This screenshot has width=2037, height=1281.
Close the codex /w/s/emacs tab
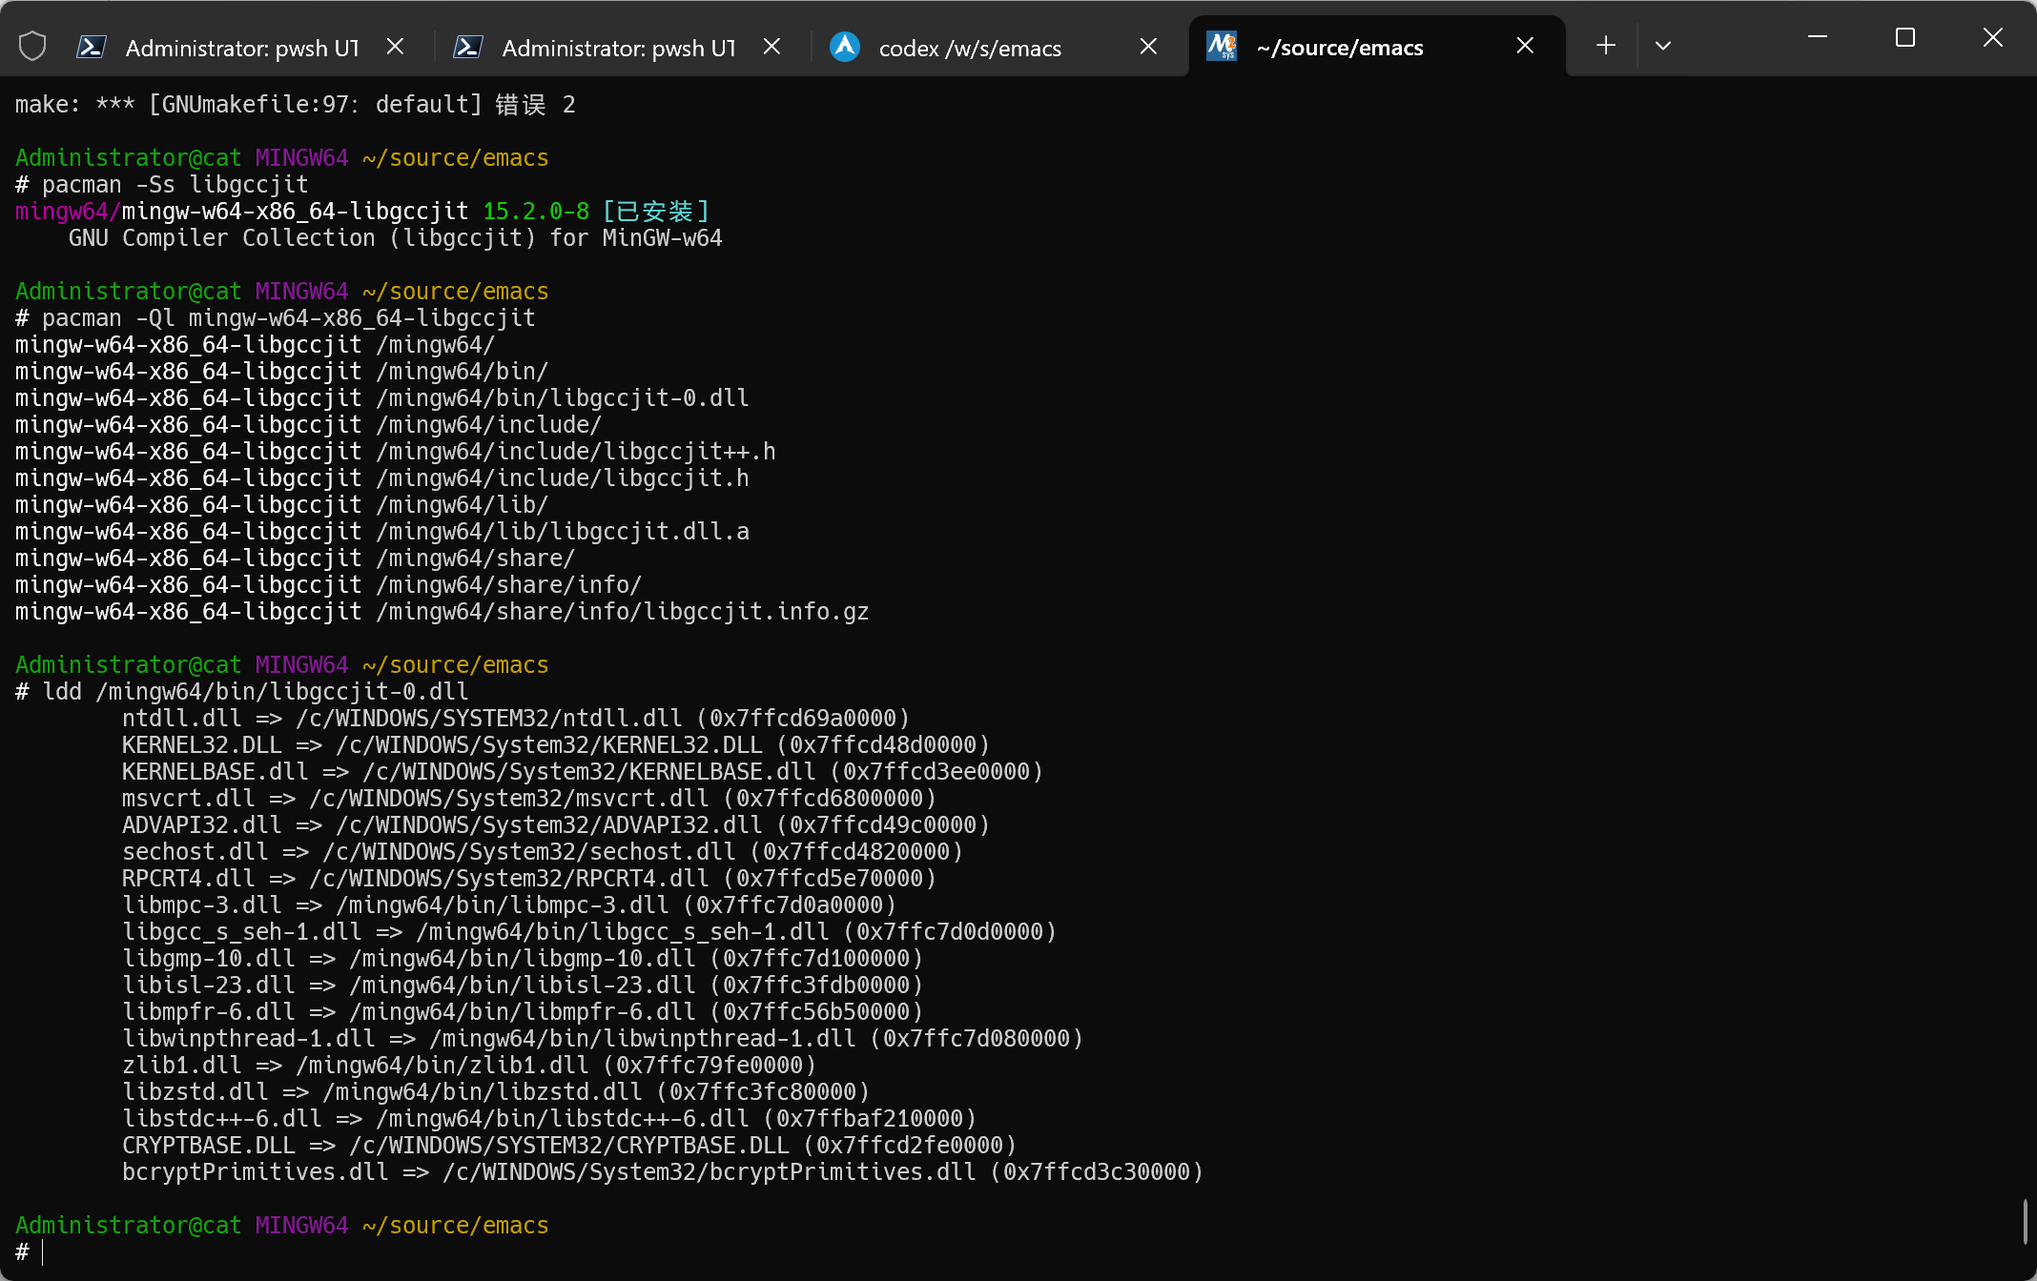(x=1149, y=47)
